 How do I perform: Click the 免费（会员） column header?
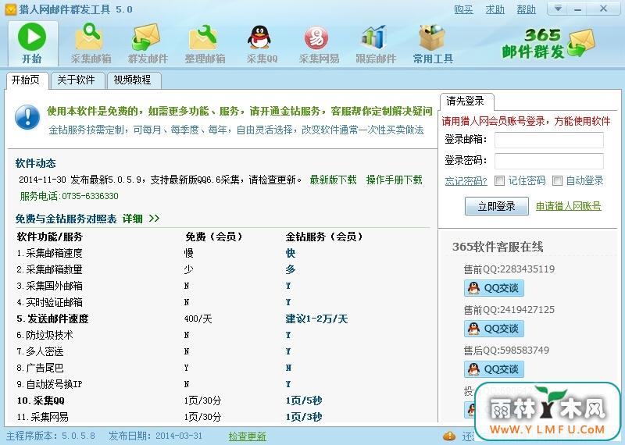click(x=214, y=237)
